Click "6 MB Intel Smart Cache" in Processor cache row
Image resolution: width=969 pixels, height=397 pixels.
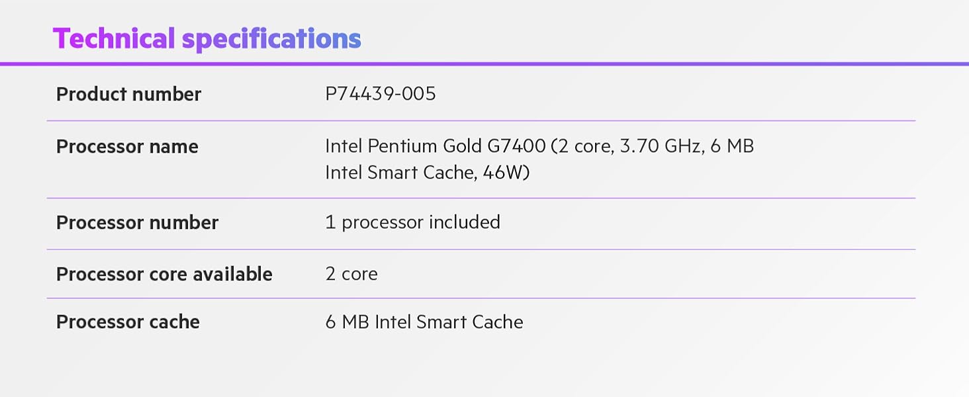pos(424,322)
